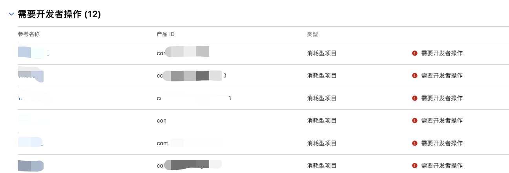Viewport: 509px width, 173px height.
Task: Click 消耗型项目 type in the fifth row
Action: (x=322, y=143)
